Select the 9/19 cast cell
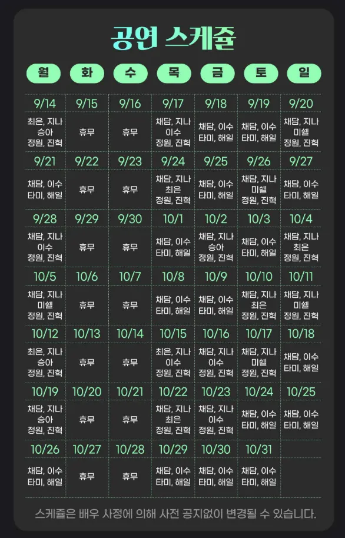 (259, 132)
